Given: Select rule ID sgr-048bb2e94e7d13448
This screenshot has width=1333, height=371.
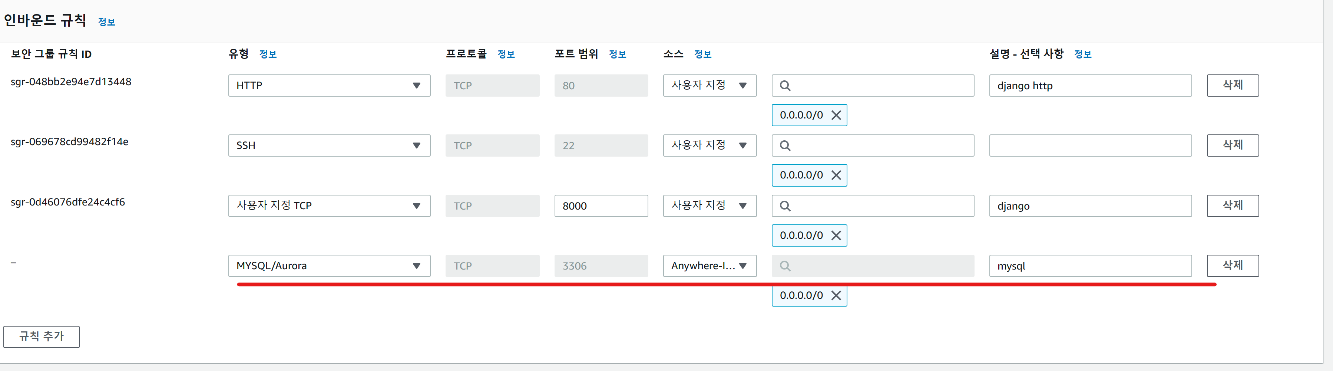Looking at the screenshot, I should (x=71, y=81).
